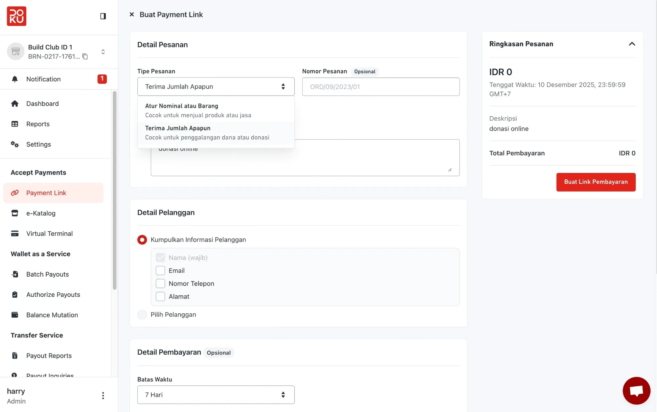Expand the Batas Waktu 7 Hari dropdown

[215, 395]
